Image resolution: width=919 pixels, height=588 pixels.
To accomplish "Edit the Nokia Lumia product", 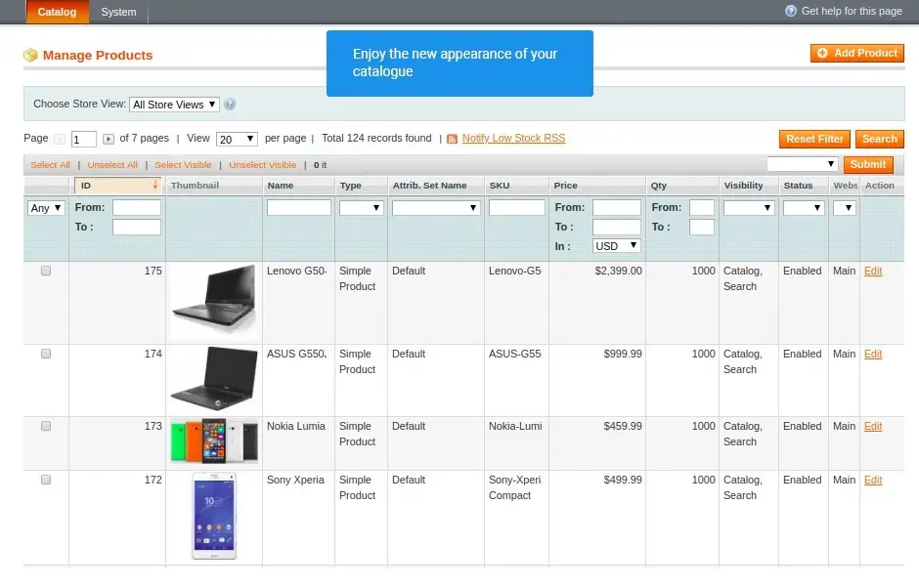I will (x=873, y=426).
